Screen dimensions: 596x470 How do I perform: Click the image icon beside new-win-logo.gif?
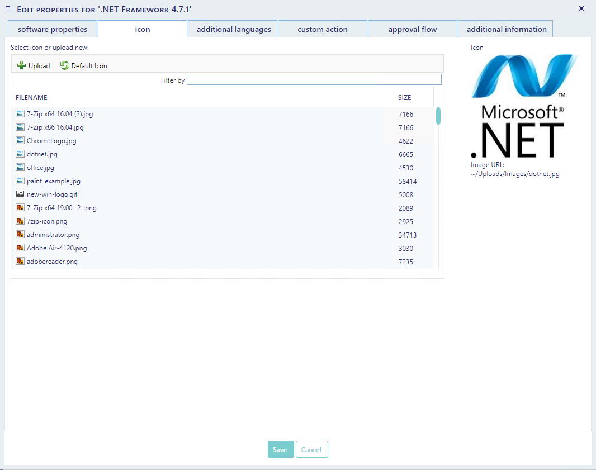20,194
